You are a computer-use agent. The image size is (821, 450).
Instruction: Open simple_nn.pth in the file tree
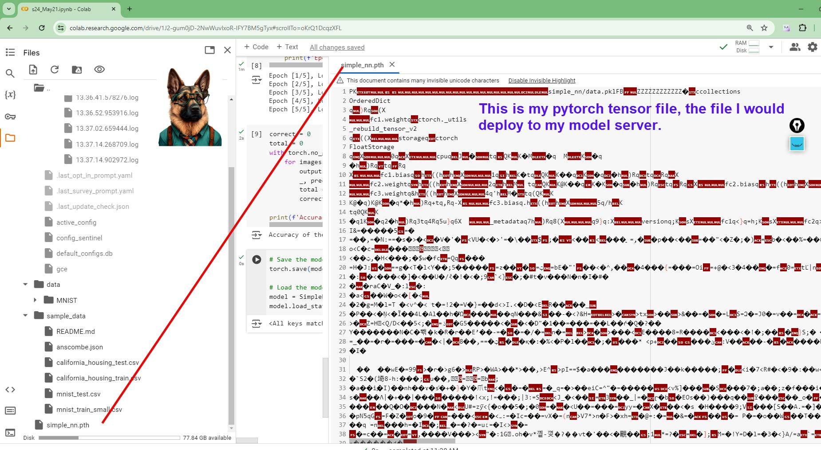click(x=68, y=425)
